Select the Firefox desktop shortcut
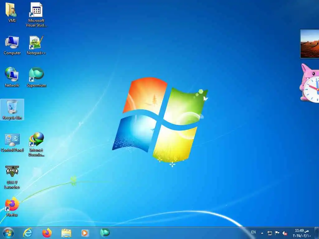The height and width of the screenshot is (239, 319). 12,207
